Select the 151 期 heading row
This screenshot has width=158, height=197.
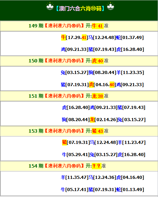coord(79,96)
